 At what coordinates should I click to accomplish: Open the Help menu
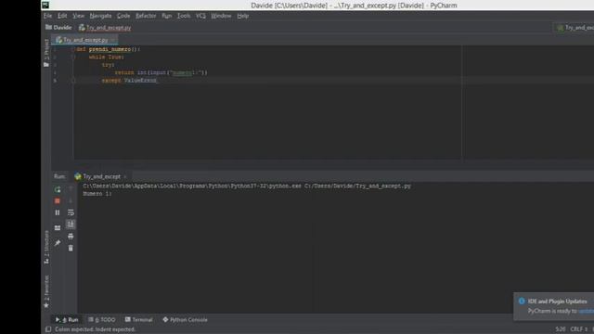point(243,16)
